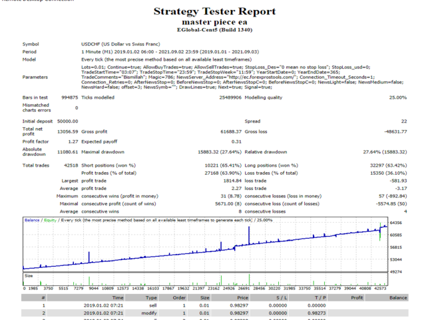
Task: Click the chart y-axis label 56815
Action: tap(396, 247)
